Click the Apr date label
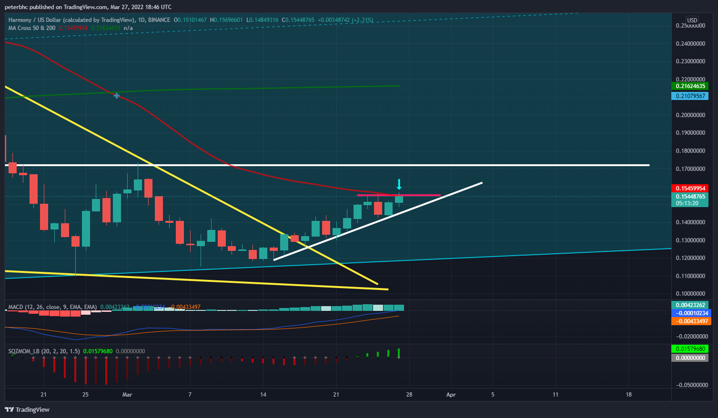Viewport: 718px width, 418px height. click(451, 395)
